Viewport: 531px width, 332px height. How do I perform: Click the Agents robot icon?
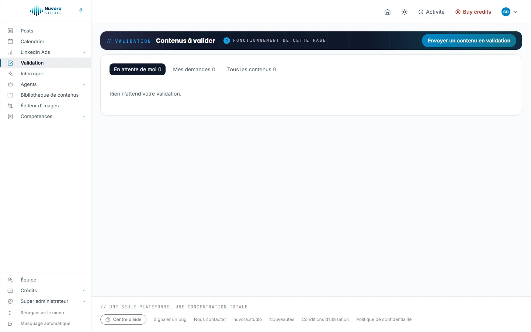pos(10,84)
